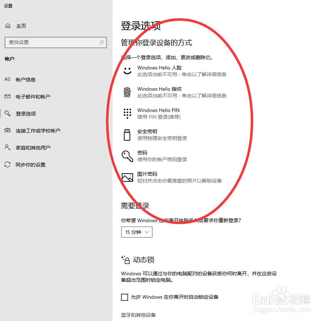
Task: Click the key icon for 密码 option
Action: click(127, 156)
